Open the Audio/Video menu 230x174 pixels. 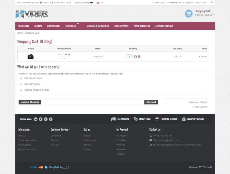24,26
